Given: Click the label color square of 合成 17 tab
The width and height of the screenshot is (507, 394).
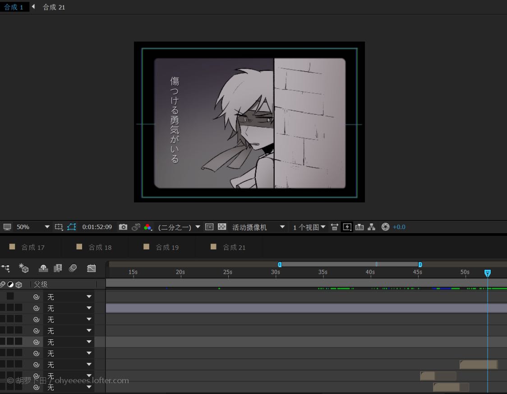Looking at the screenshot, I should click(12, 247).
